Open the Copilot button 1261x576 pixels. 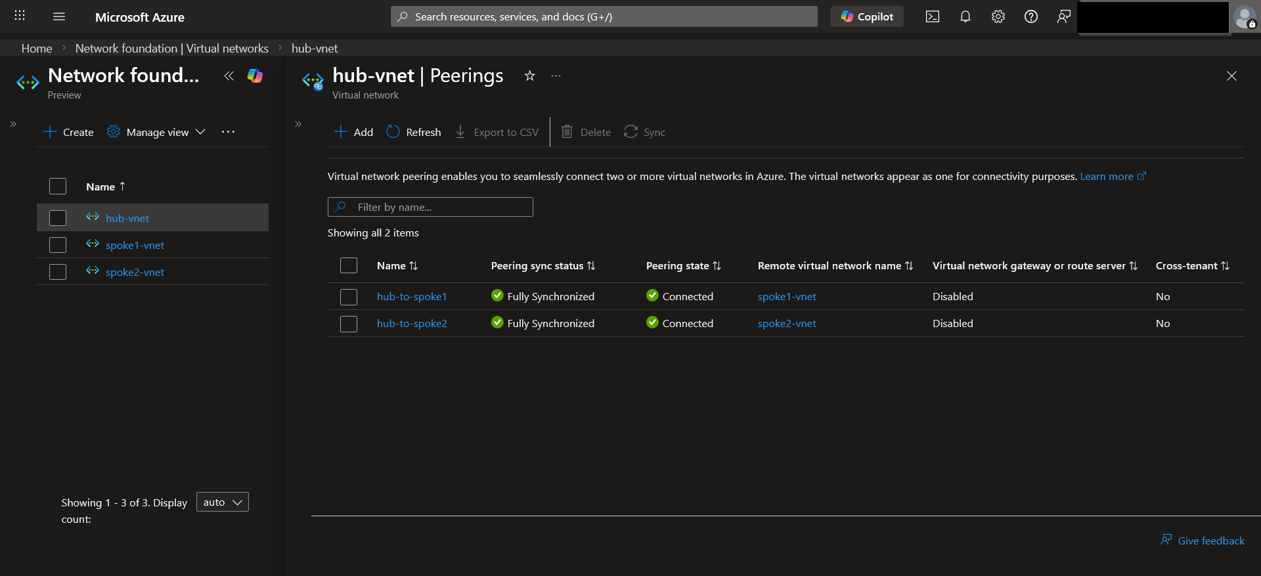point(867,17)
